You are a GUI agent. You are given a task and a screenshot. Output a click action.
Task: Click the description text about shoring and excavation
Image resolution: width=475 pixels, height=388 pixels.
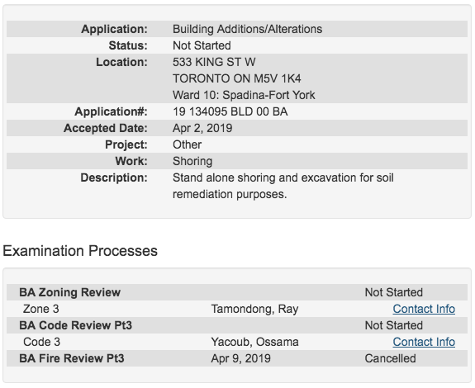click(283, 186)
